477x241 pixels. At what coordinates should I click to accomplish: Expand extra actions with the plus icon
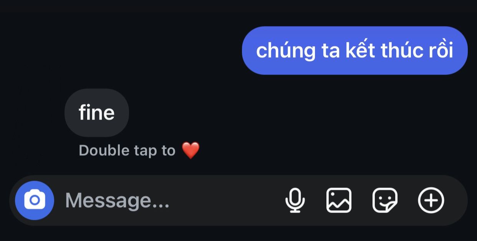431,200
